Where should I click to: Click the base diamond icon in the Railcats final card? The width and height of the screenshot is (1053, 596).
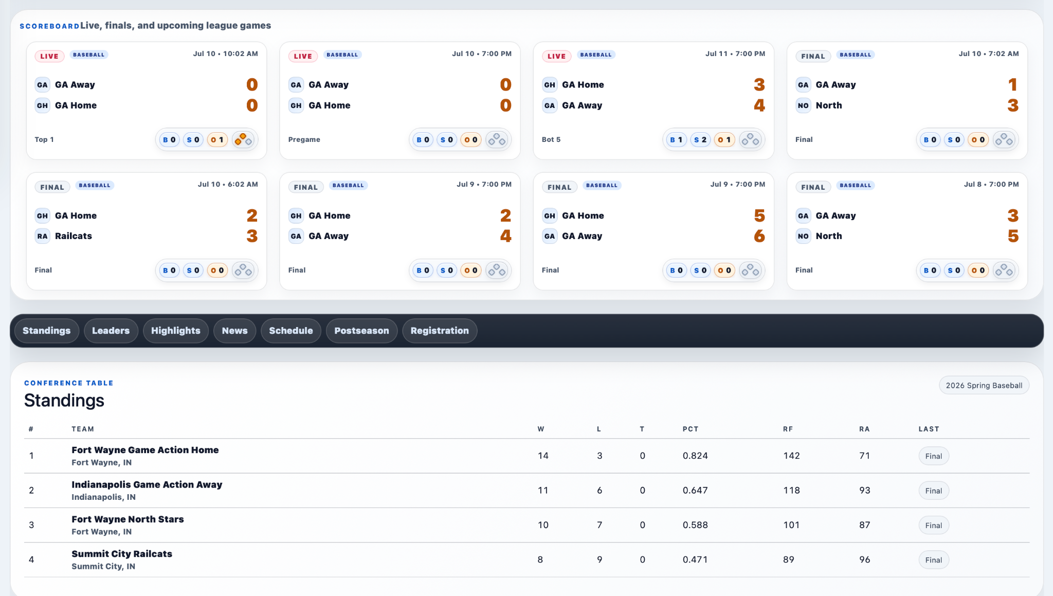click(243, 270)
